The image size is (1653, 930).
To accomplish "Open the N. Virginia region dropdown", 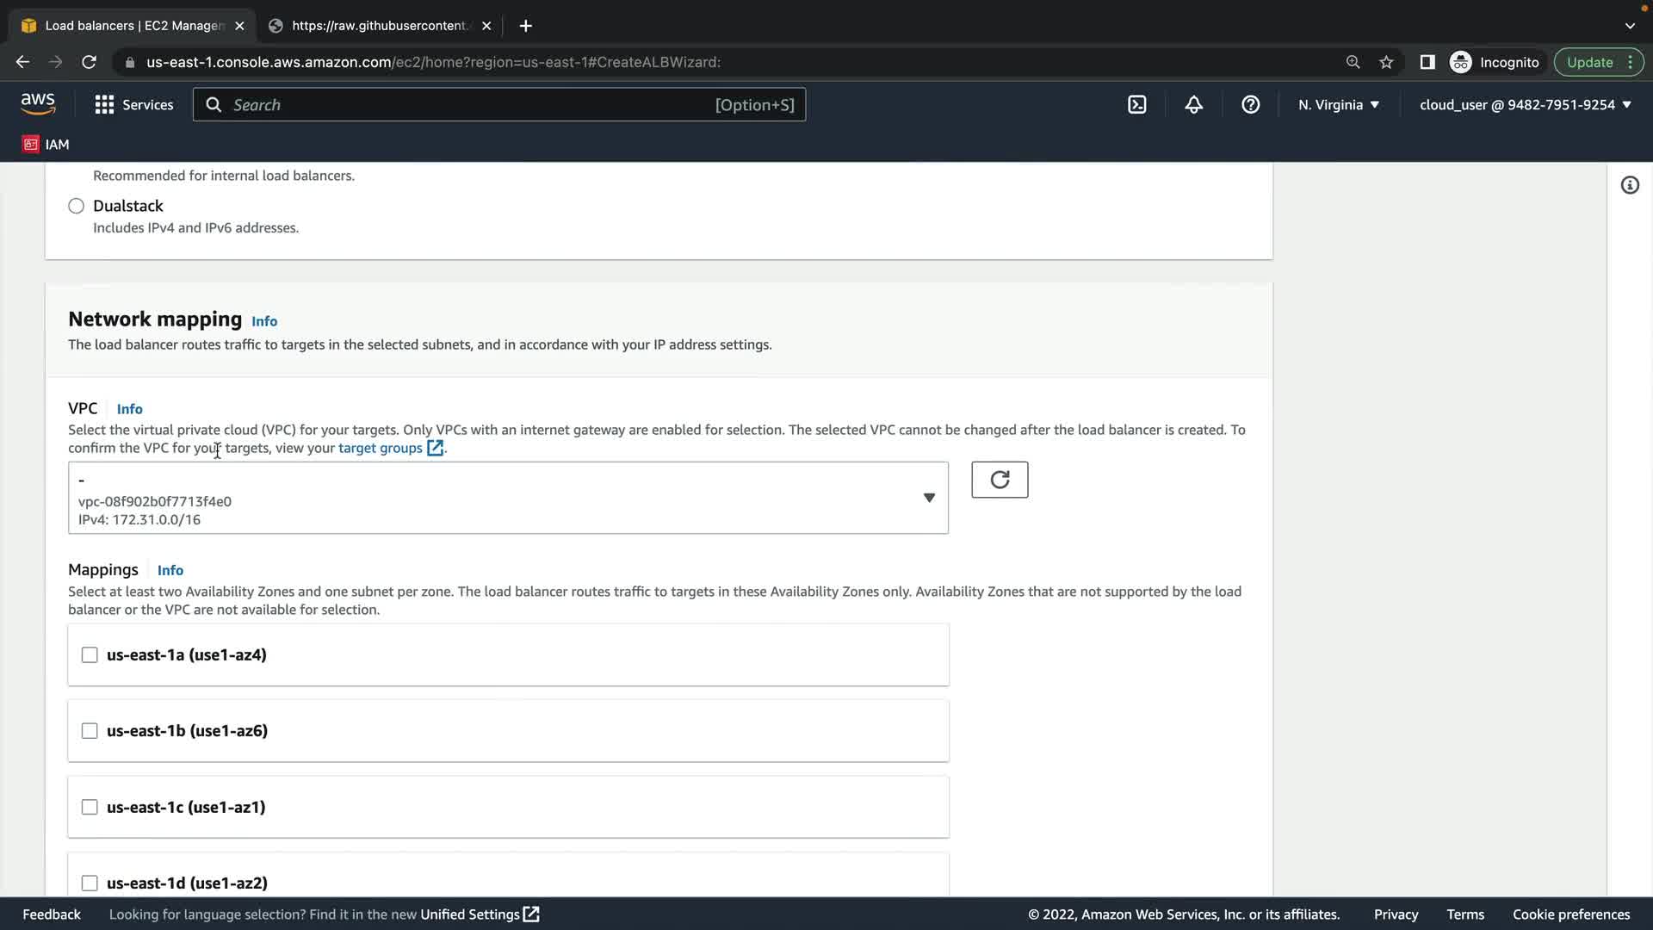I will coord(1338,105).
